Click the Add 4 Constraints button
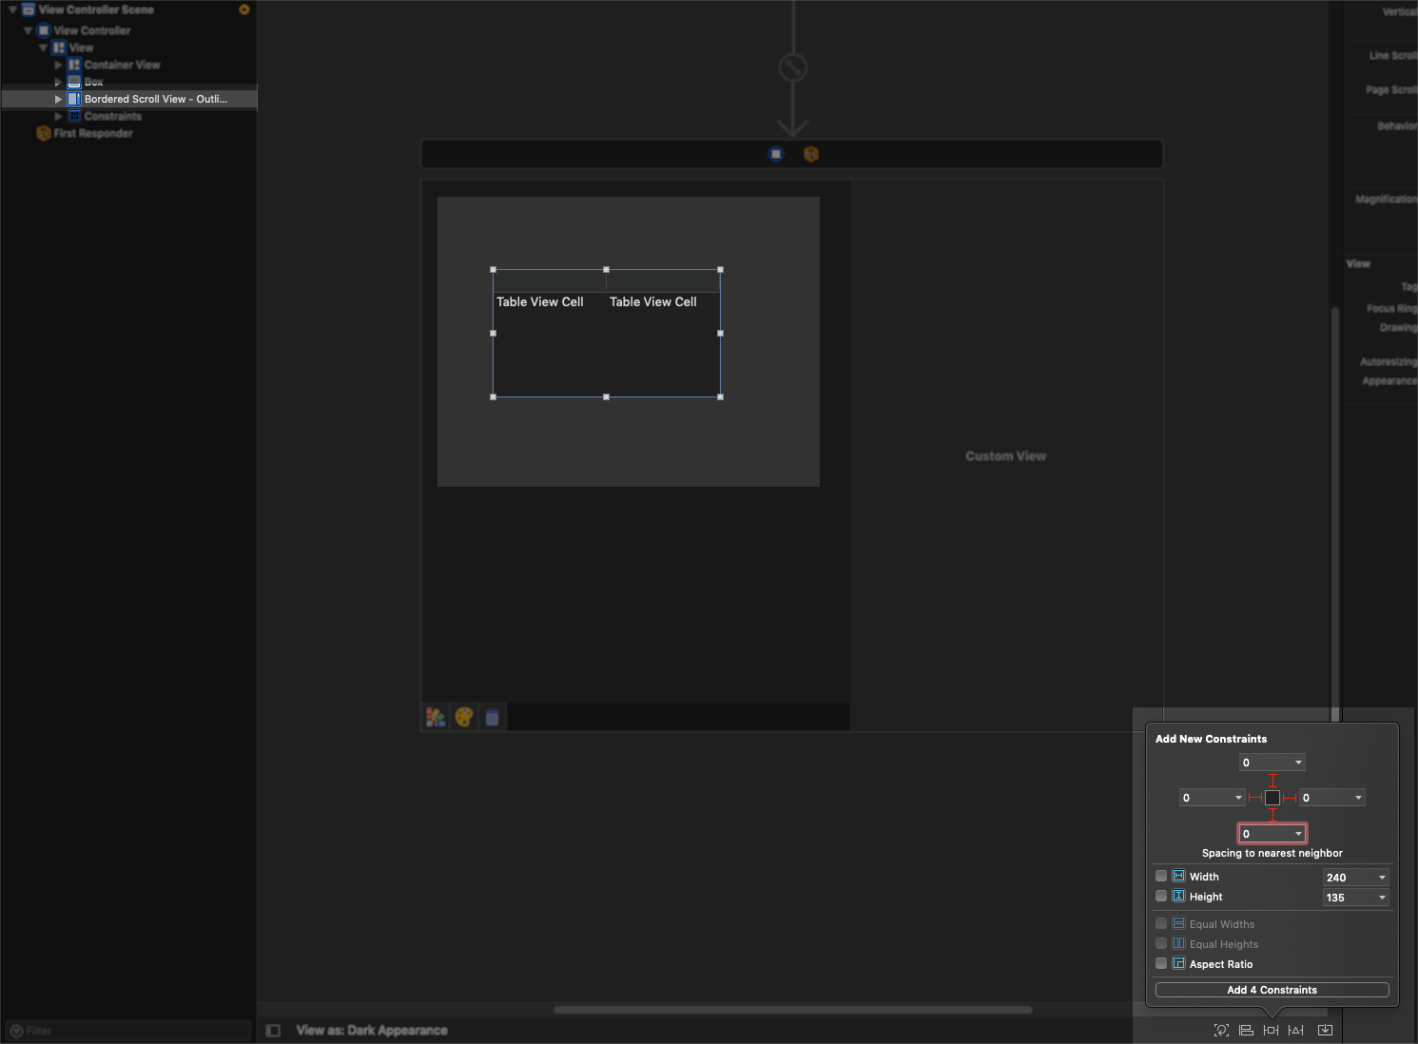This screenshot has height=1044, width=1418. coord(1272,990)
